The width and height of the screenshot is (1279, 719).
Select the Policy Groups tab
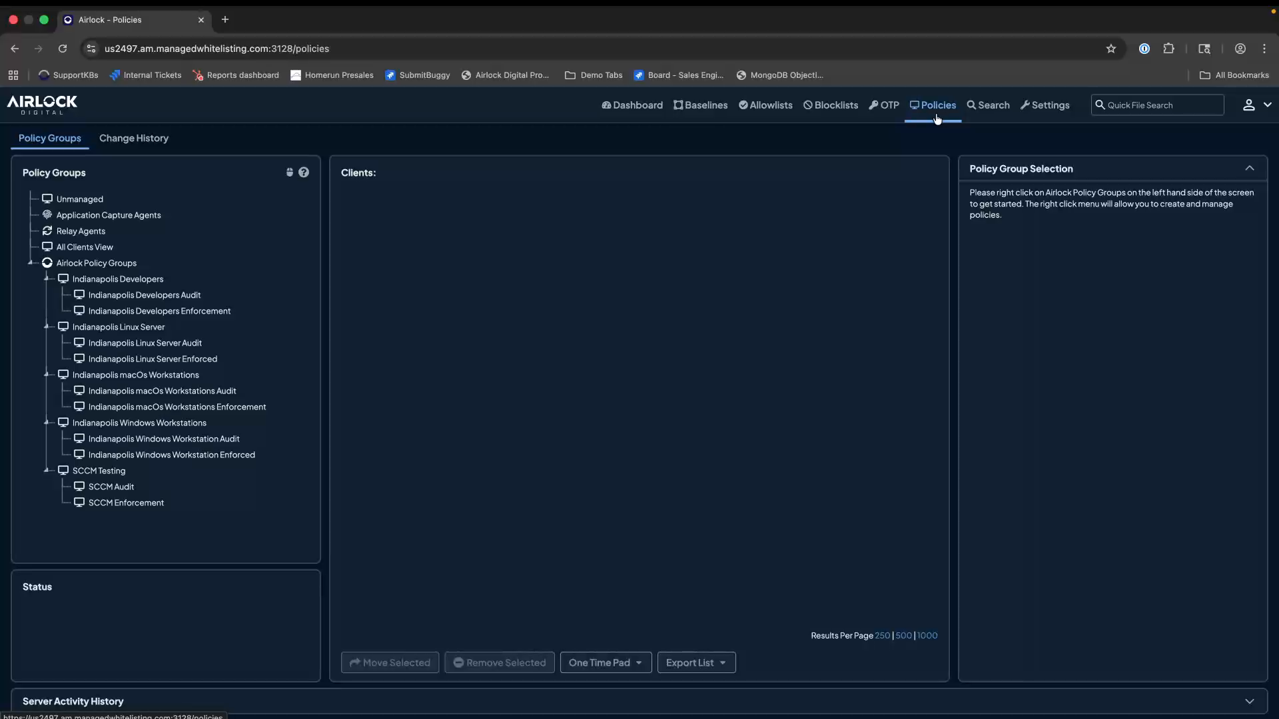pyautogui.click(x=49, y=138)
